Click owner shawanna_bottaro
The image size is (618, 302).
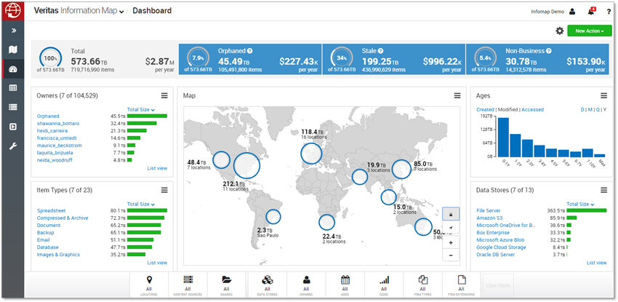(x=58, y=124)
